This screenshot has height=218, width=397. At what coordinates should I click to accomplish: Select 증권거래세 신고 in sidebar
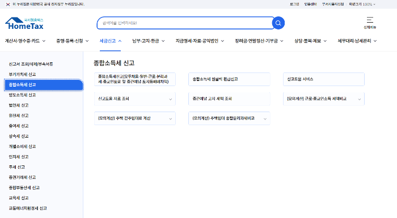point(22,177)
